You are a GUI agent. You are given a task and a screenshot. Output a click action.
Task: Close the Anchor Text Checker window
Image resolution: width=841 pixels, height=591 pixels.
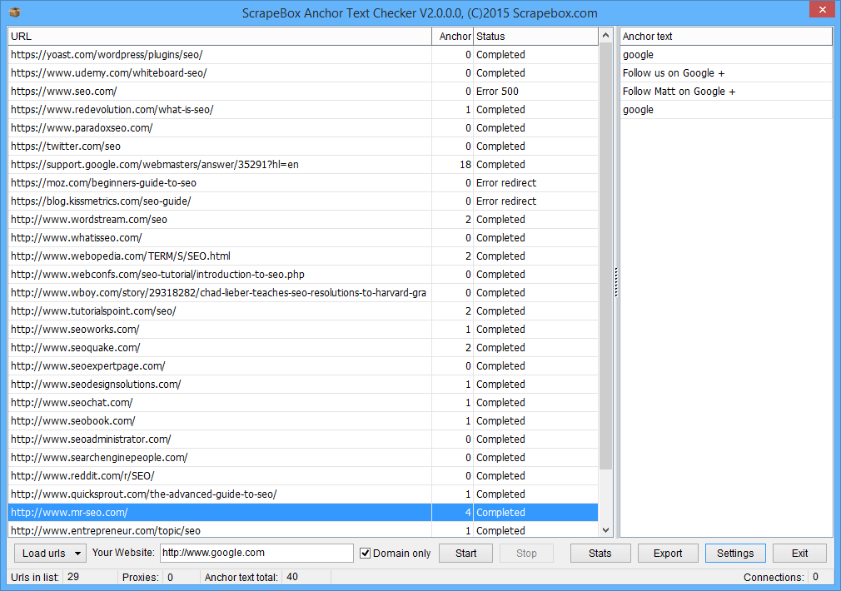[820, 10]
